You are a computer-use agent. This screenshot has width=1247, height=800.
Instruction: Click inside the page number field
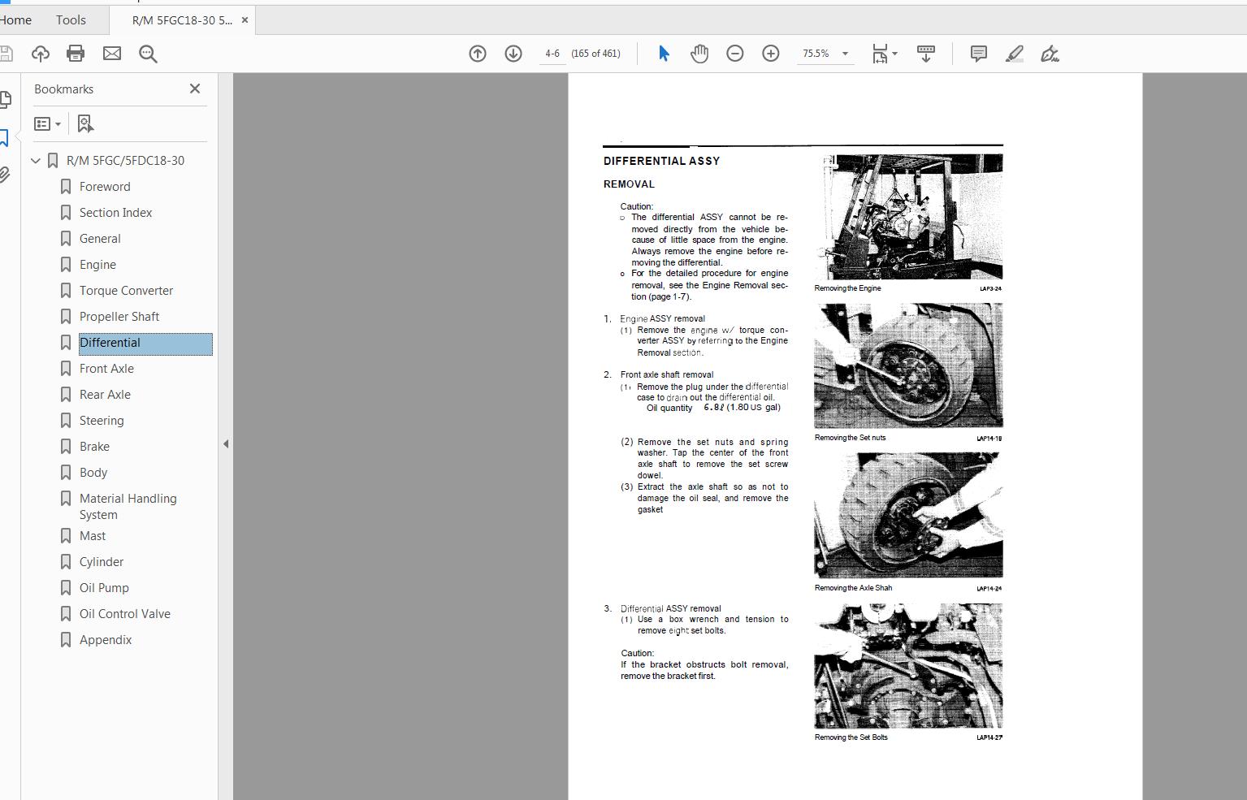pyautogui.click(x=552, y=54)
